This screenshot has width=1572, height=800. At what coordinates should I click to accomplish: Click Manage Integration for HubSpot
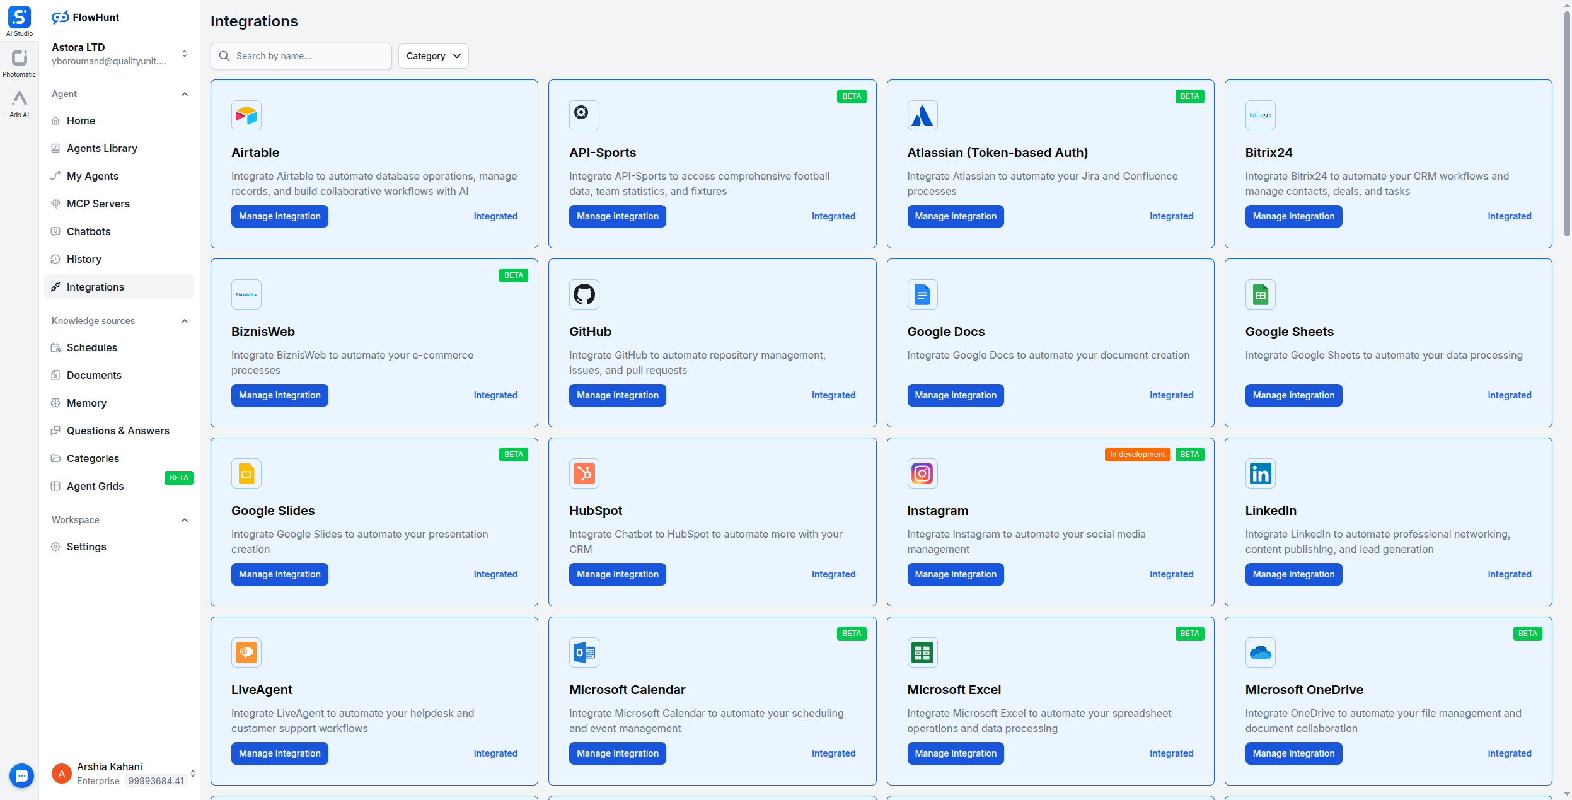pyautogui.click(x=618, y=574)
